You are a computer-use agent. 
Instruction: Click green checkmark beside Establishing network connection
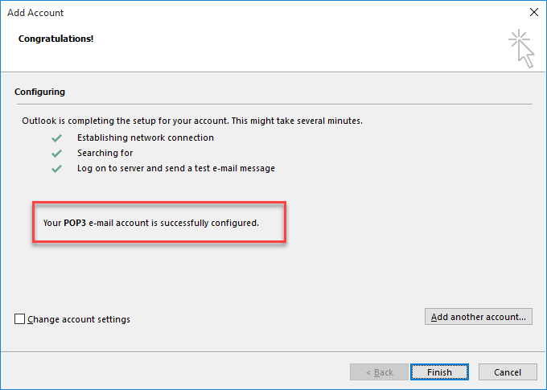click(56, 138)
